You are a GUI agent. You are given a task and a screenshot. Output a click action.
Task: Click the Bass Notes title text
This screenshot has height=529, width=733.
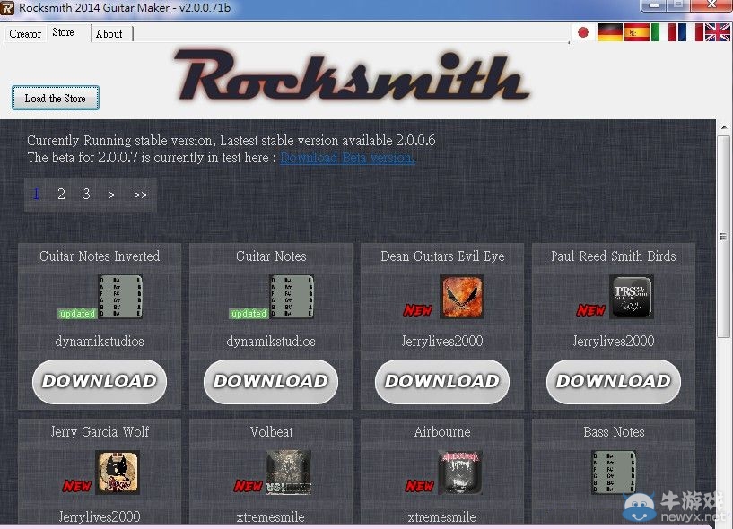click(x=614, y=432)
